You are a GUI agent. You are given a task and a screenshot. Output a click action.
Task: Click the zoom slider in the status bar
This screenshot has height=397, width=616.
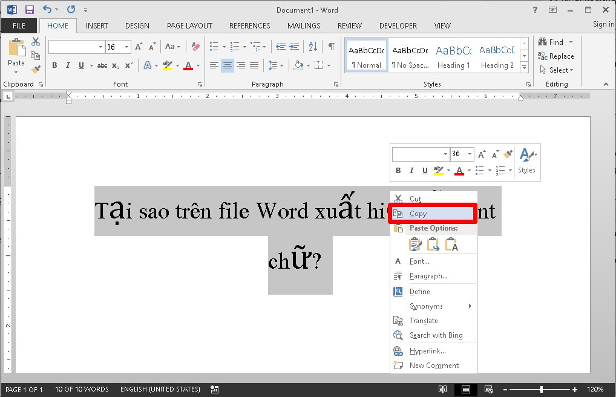click(541, 390)
